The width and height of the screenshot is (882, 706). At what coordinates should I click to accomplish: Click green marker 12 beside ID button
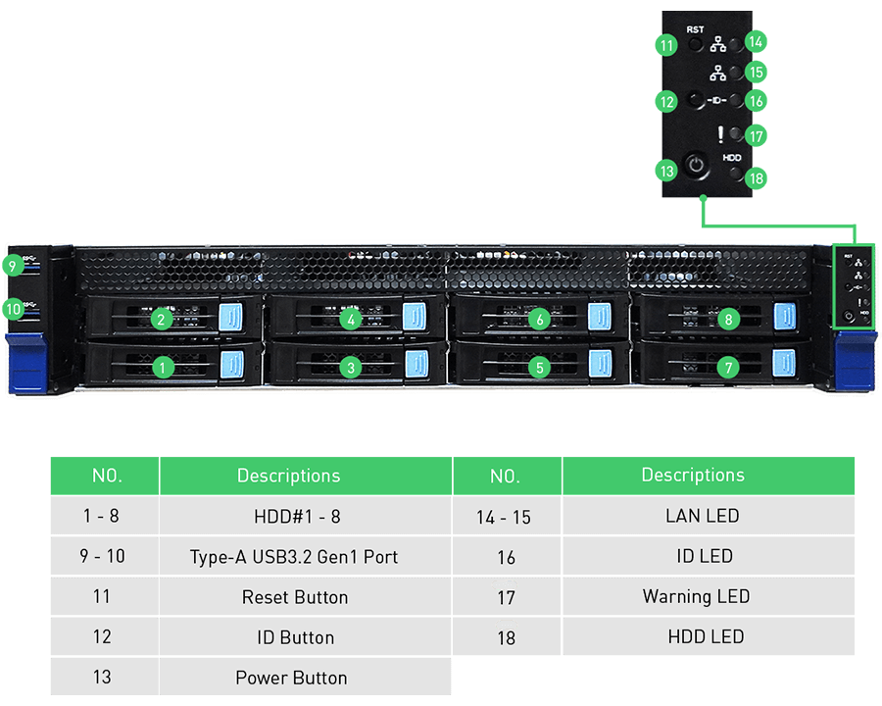pos(667,101)
